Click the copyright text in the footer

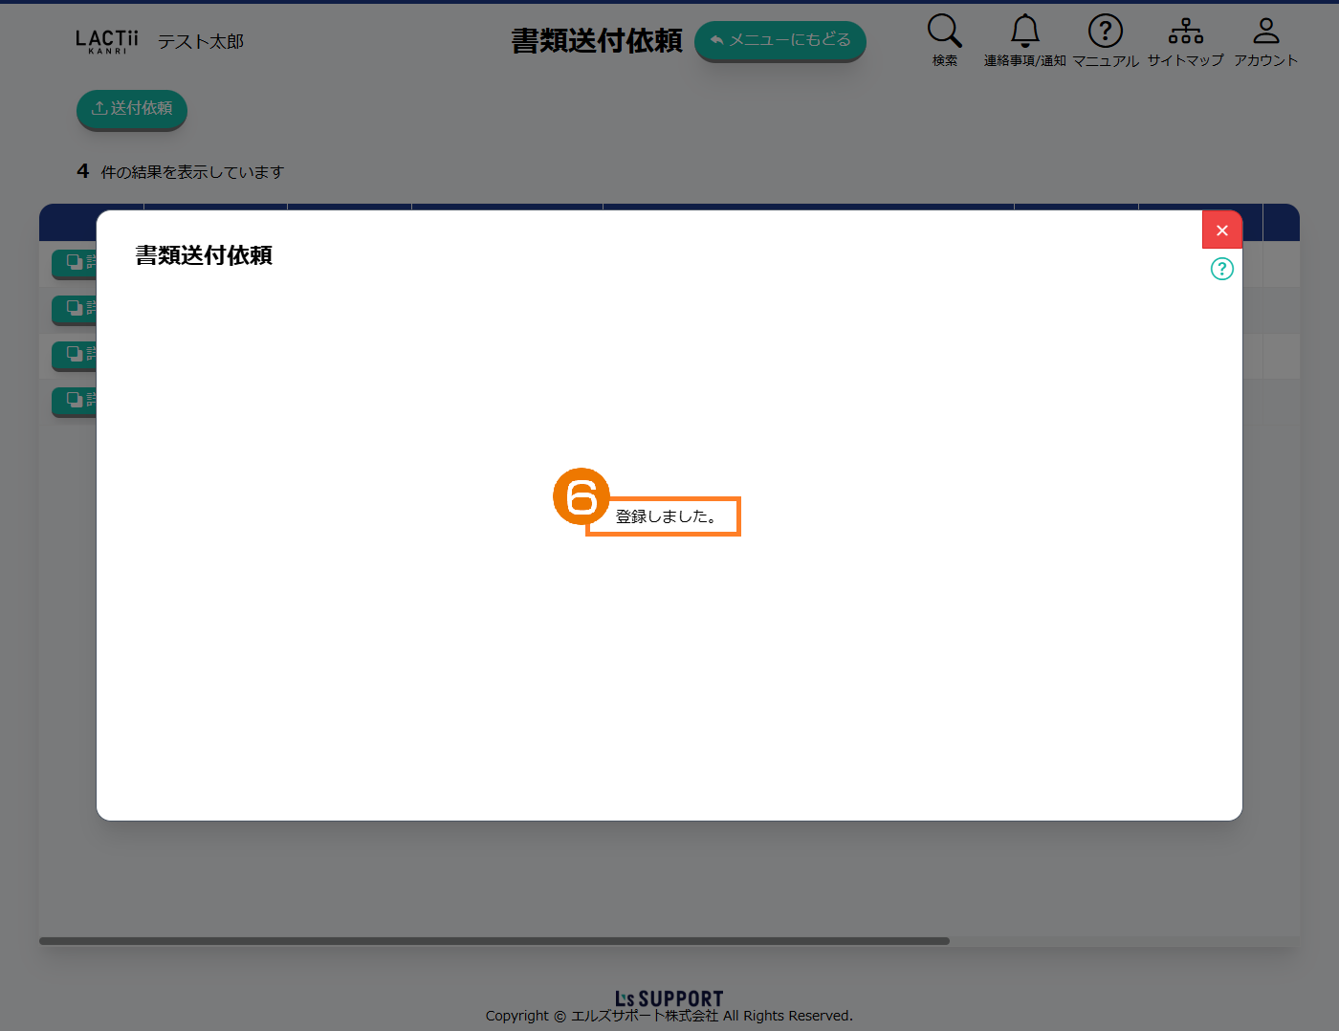(669, 1016)
